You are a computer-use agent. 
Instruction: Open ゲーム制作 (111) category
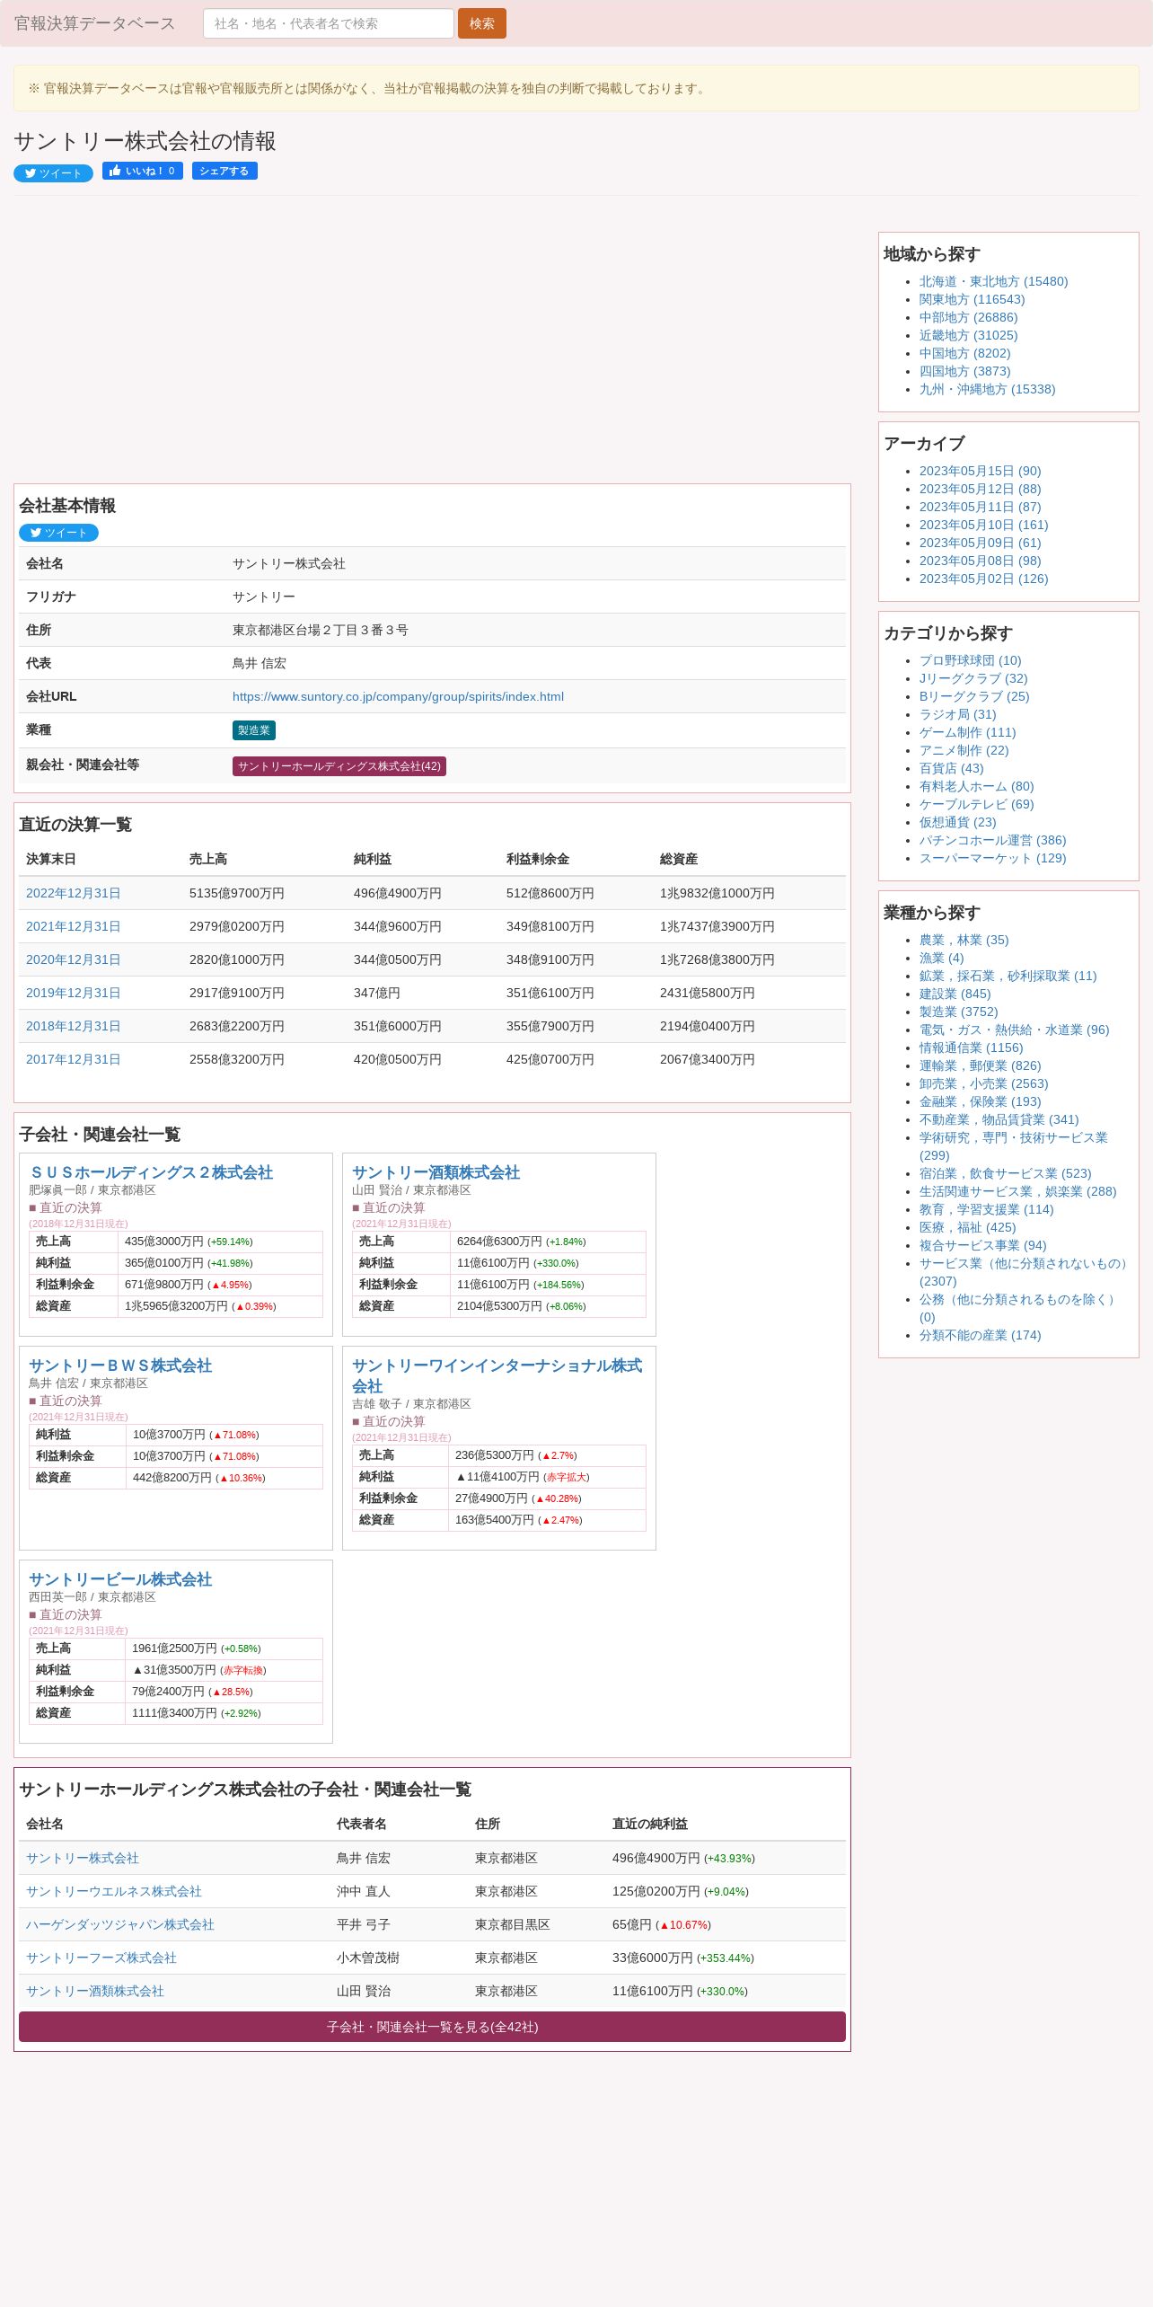[967, 732]
